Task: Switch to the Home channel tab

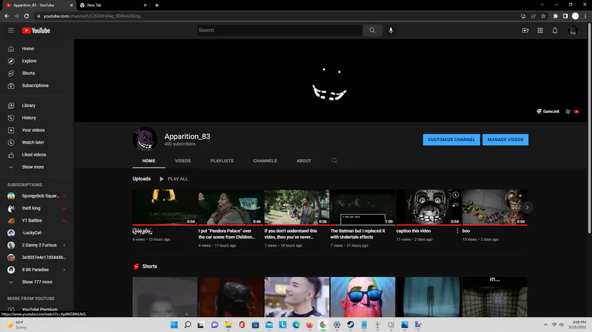Action: (149, 161)
